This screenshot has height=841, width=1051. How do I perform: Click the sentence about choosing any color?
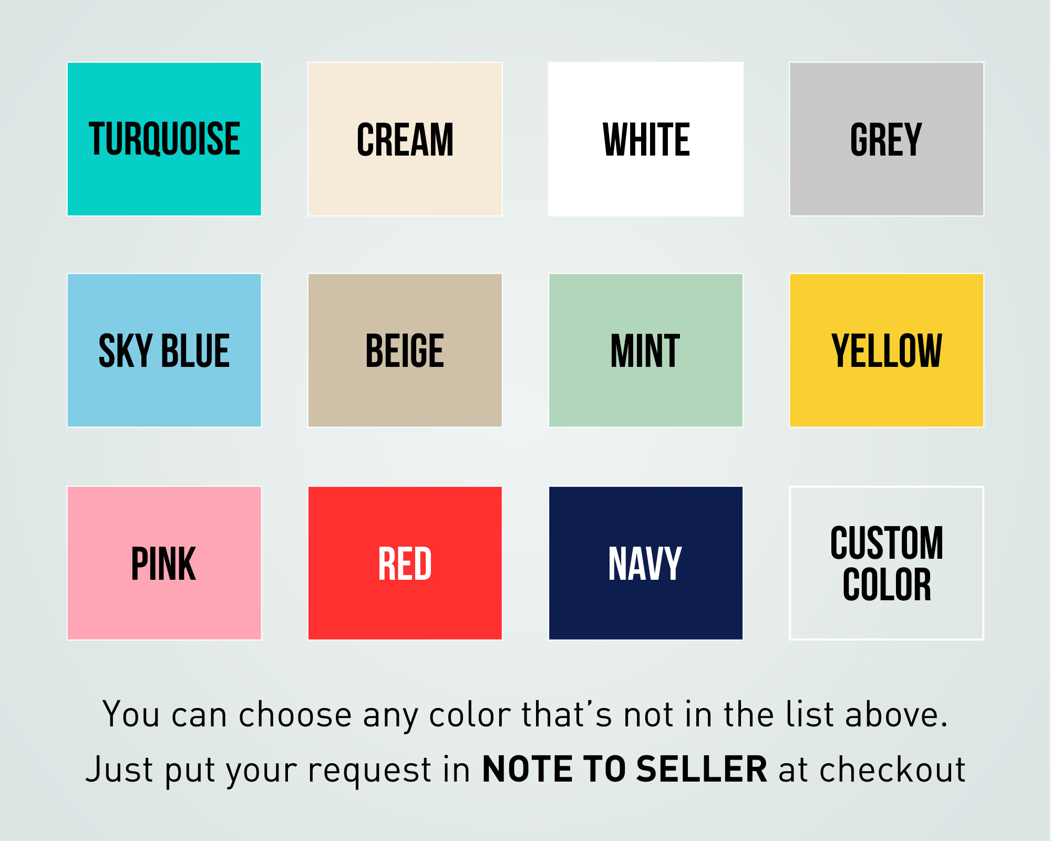[525, 715]
